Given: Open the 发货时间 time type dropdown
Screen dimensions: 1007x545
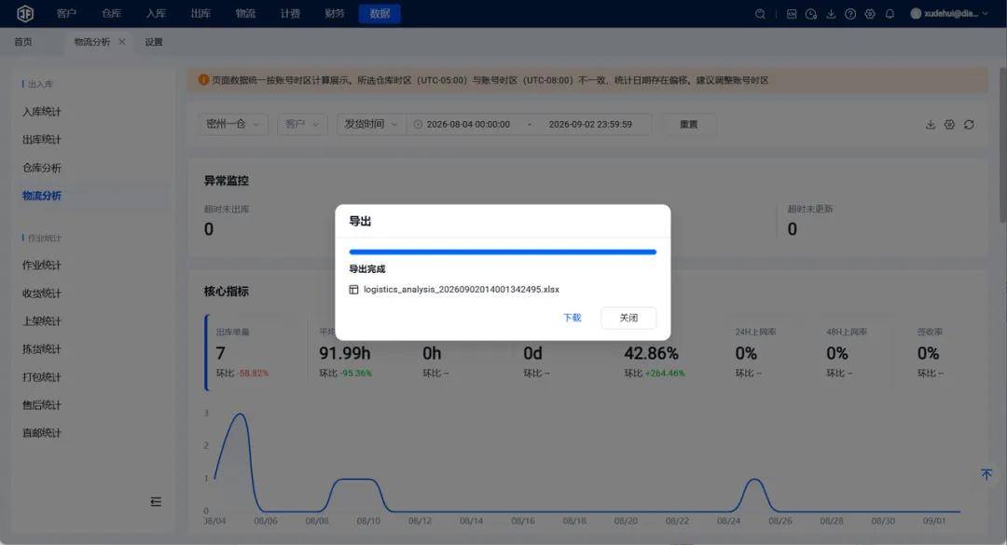Looking at the screenshot, I should pyautogui.click(x=371, y=124).
